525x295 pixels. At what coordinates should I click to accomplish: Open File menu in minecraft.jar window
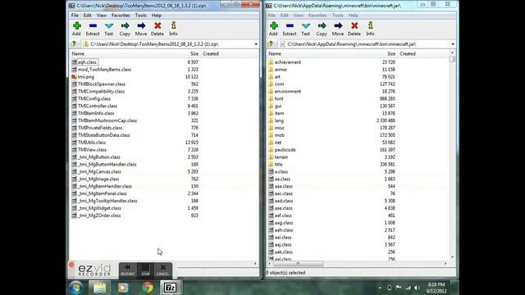tap(272, 16)
